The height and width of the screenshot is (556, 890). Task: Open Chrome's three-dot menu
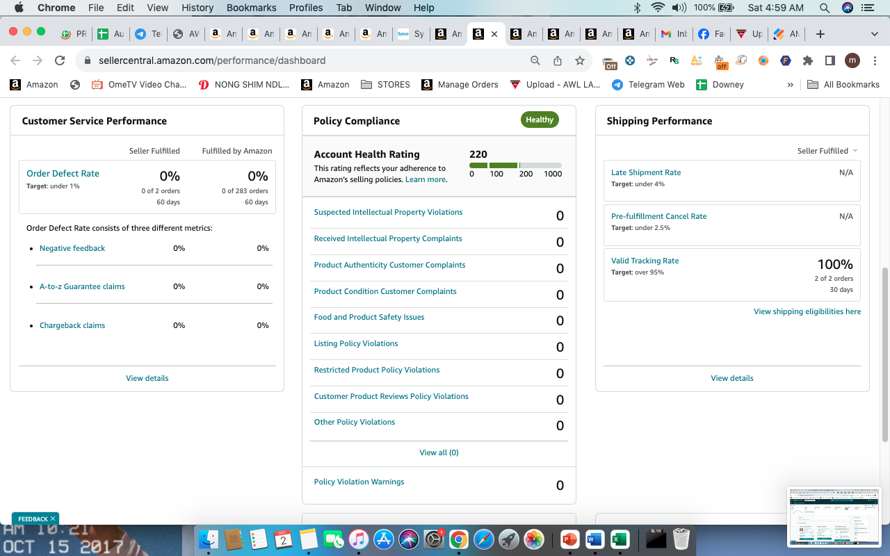pos(874,60)
